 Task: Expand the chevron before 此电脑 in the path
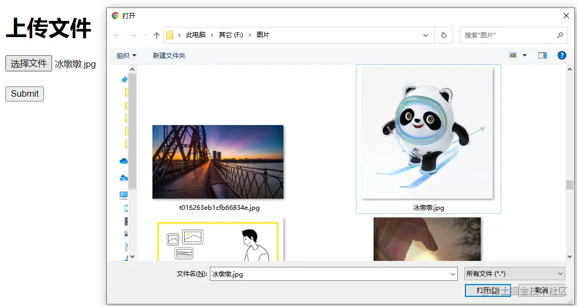[180, 35]
